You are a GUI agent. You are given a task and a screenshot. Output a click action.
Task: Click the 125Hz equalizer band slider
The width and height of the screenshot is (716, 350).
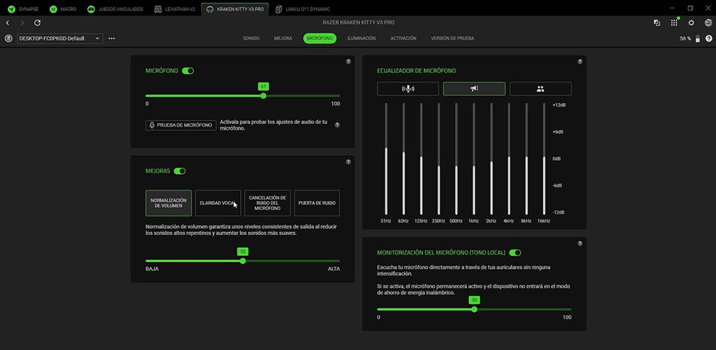pyautogui.click(x=421, y=159)
